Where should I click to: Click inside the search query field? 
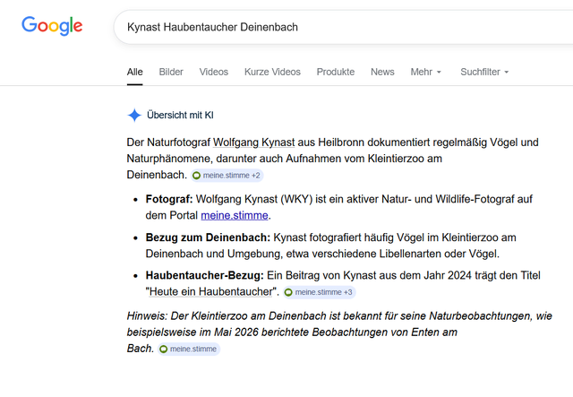point(343,27)
